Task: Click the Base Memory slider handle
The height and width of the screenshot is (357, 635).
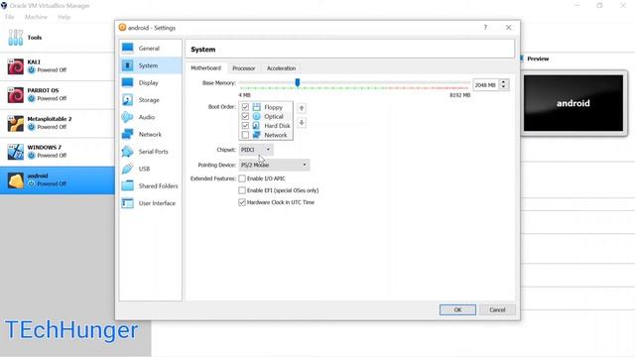Action: click(x=298, y=83)
